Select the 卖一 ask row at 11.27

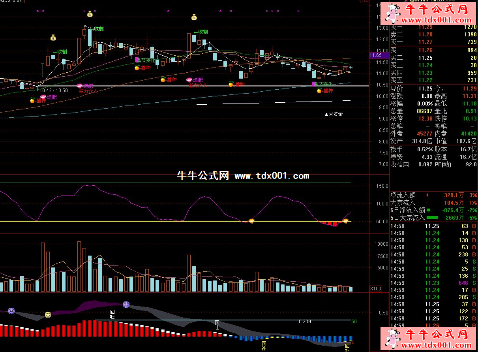tap(433, 42)
